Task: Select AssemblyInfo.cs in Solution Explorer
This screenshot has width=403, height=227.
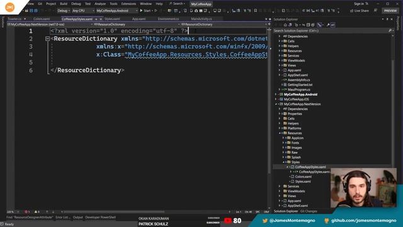Action: coord(298,80)
